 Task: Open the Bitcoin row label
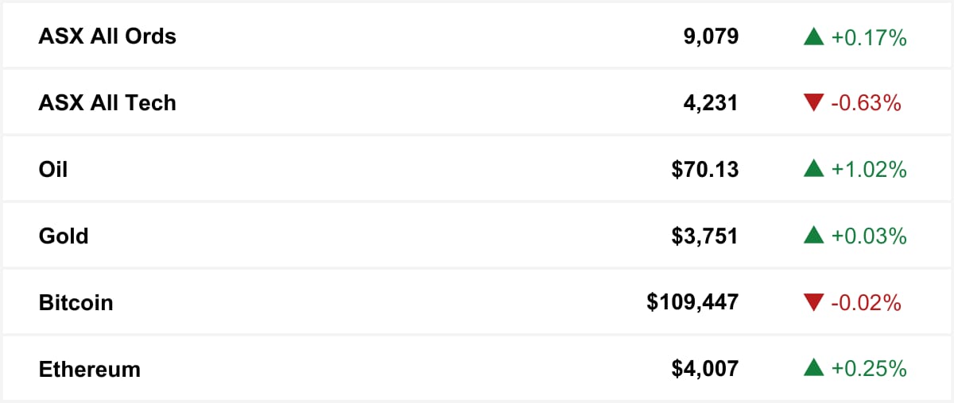76,303
